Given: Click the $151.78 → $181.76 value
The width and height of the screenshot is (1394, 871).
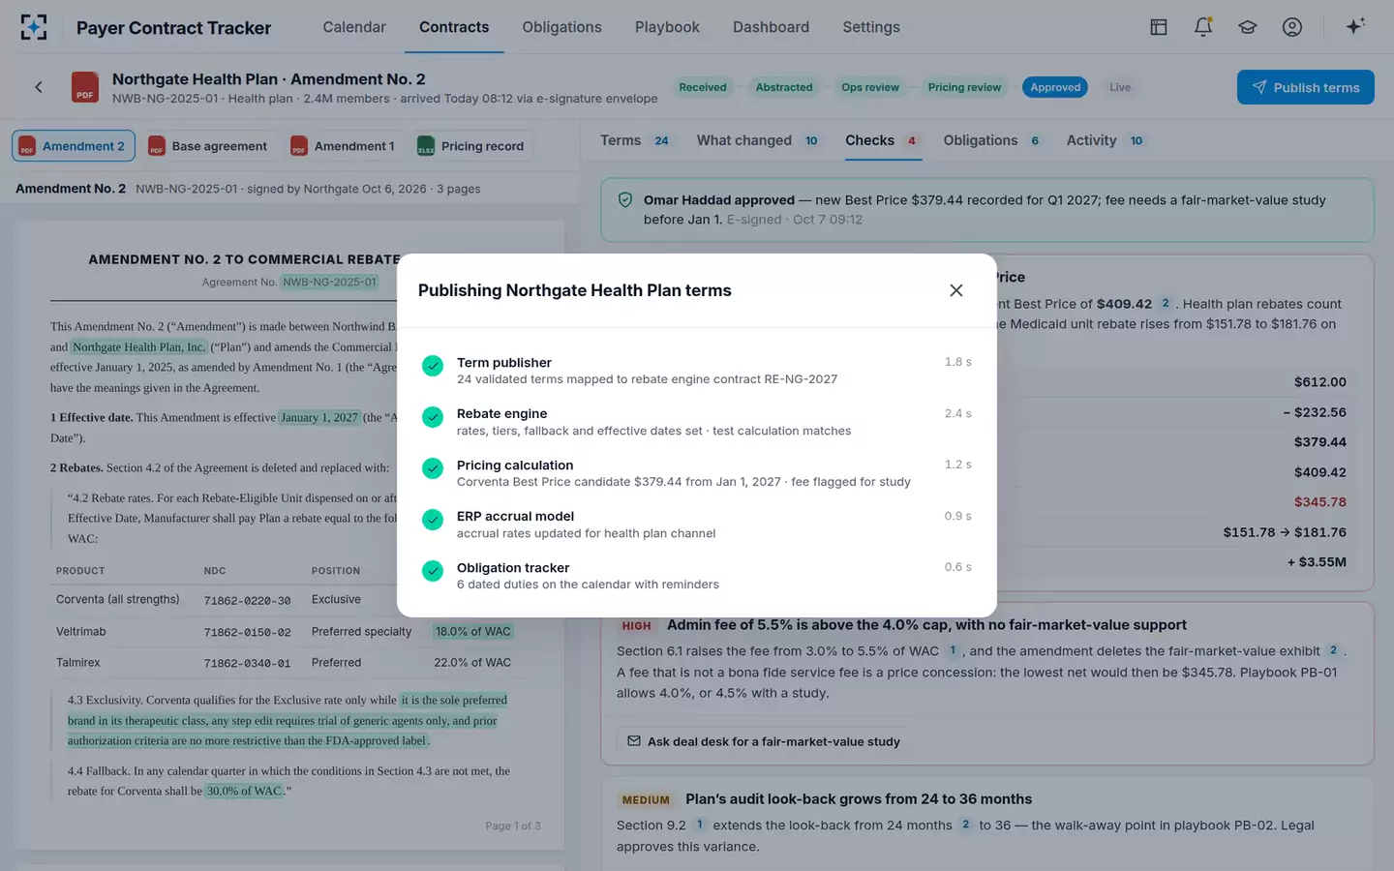Looking at the screenshot, I should point(1285,531).
